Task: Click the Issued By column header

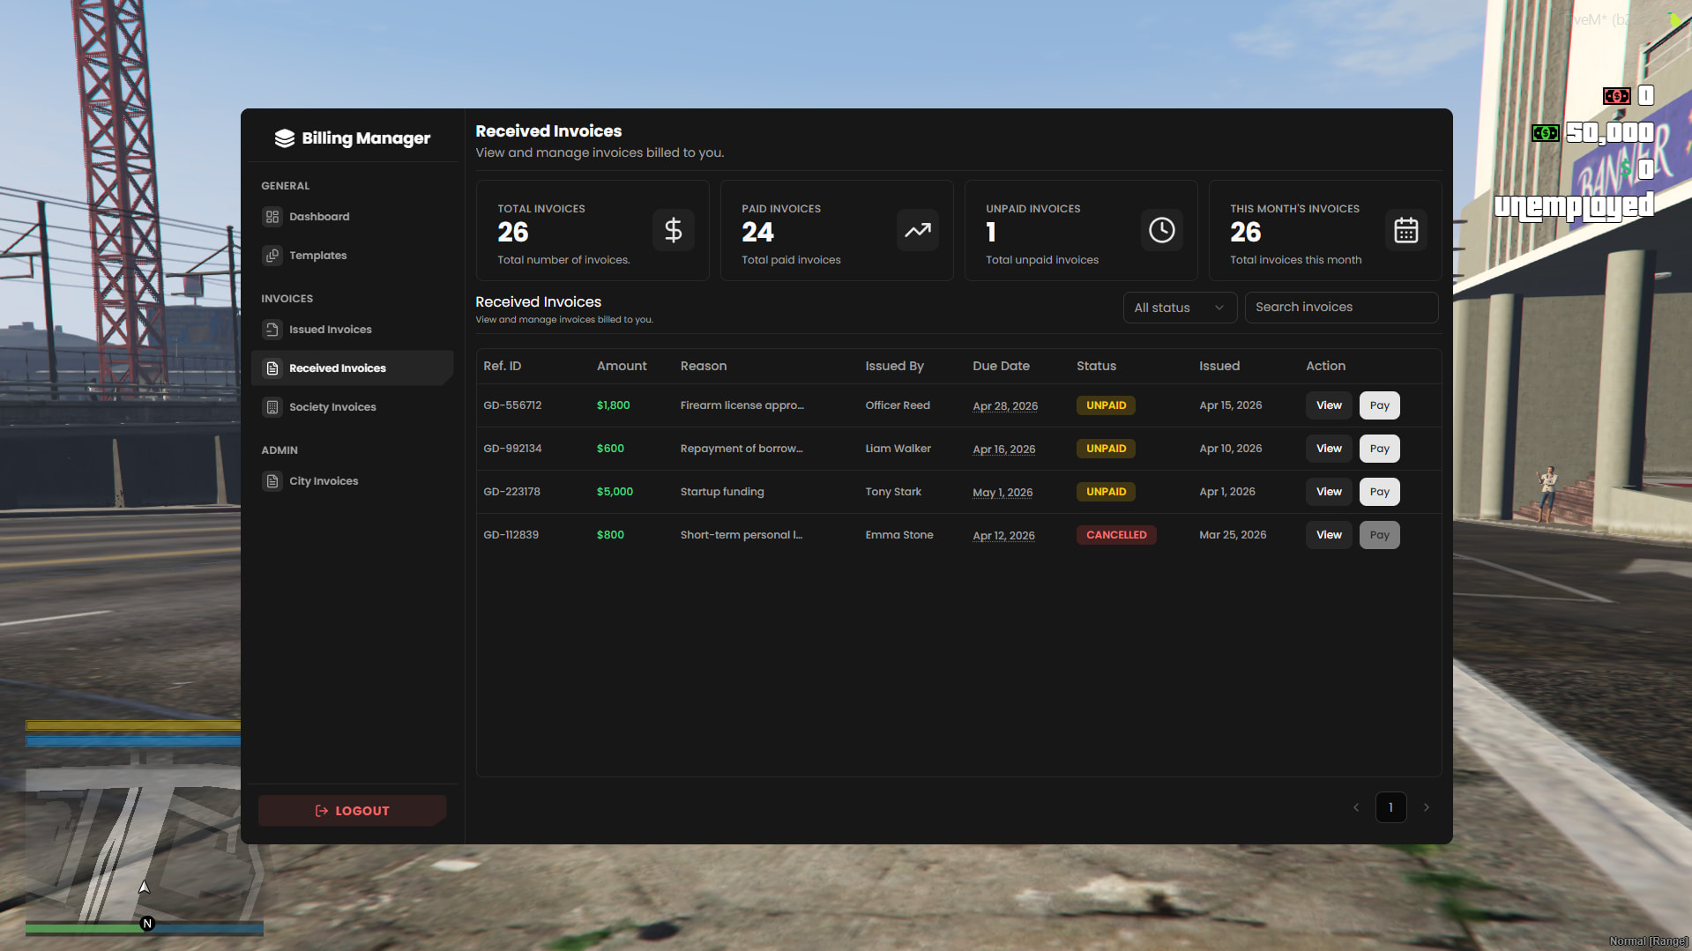Action: pos(894,366)
